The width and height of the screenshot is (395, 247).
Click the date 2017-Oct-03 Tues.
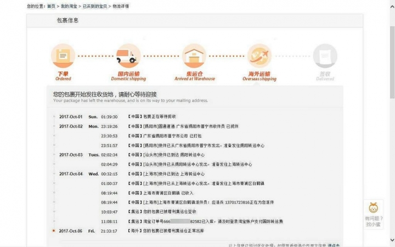coord(80,155)
